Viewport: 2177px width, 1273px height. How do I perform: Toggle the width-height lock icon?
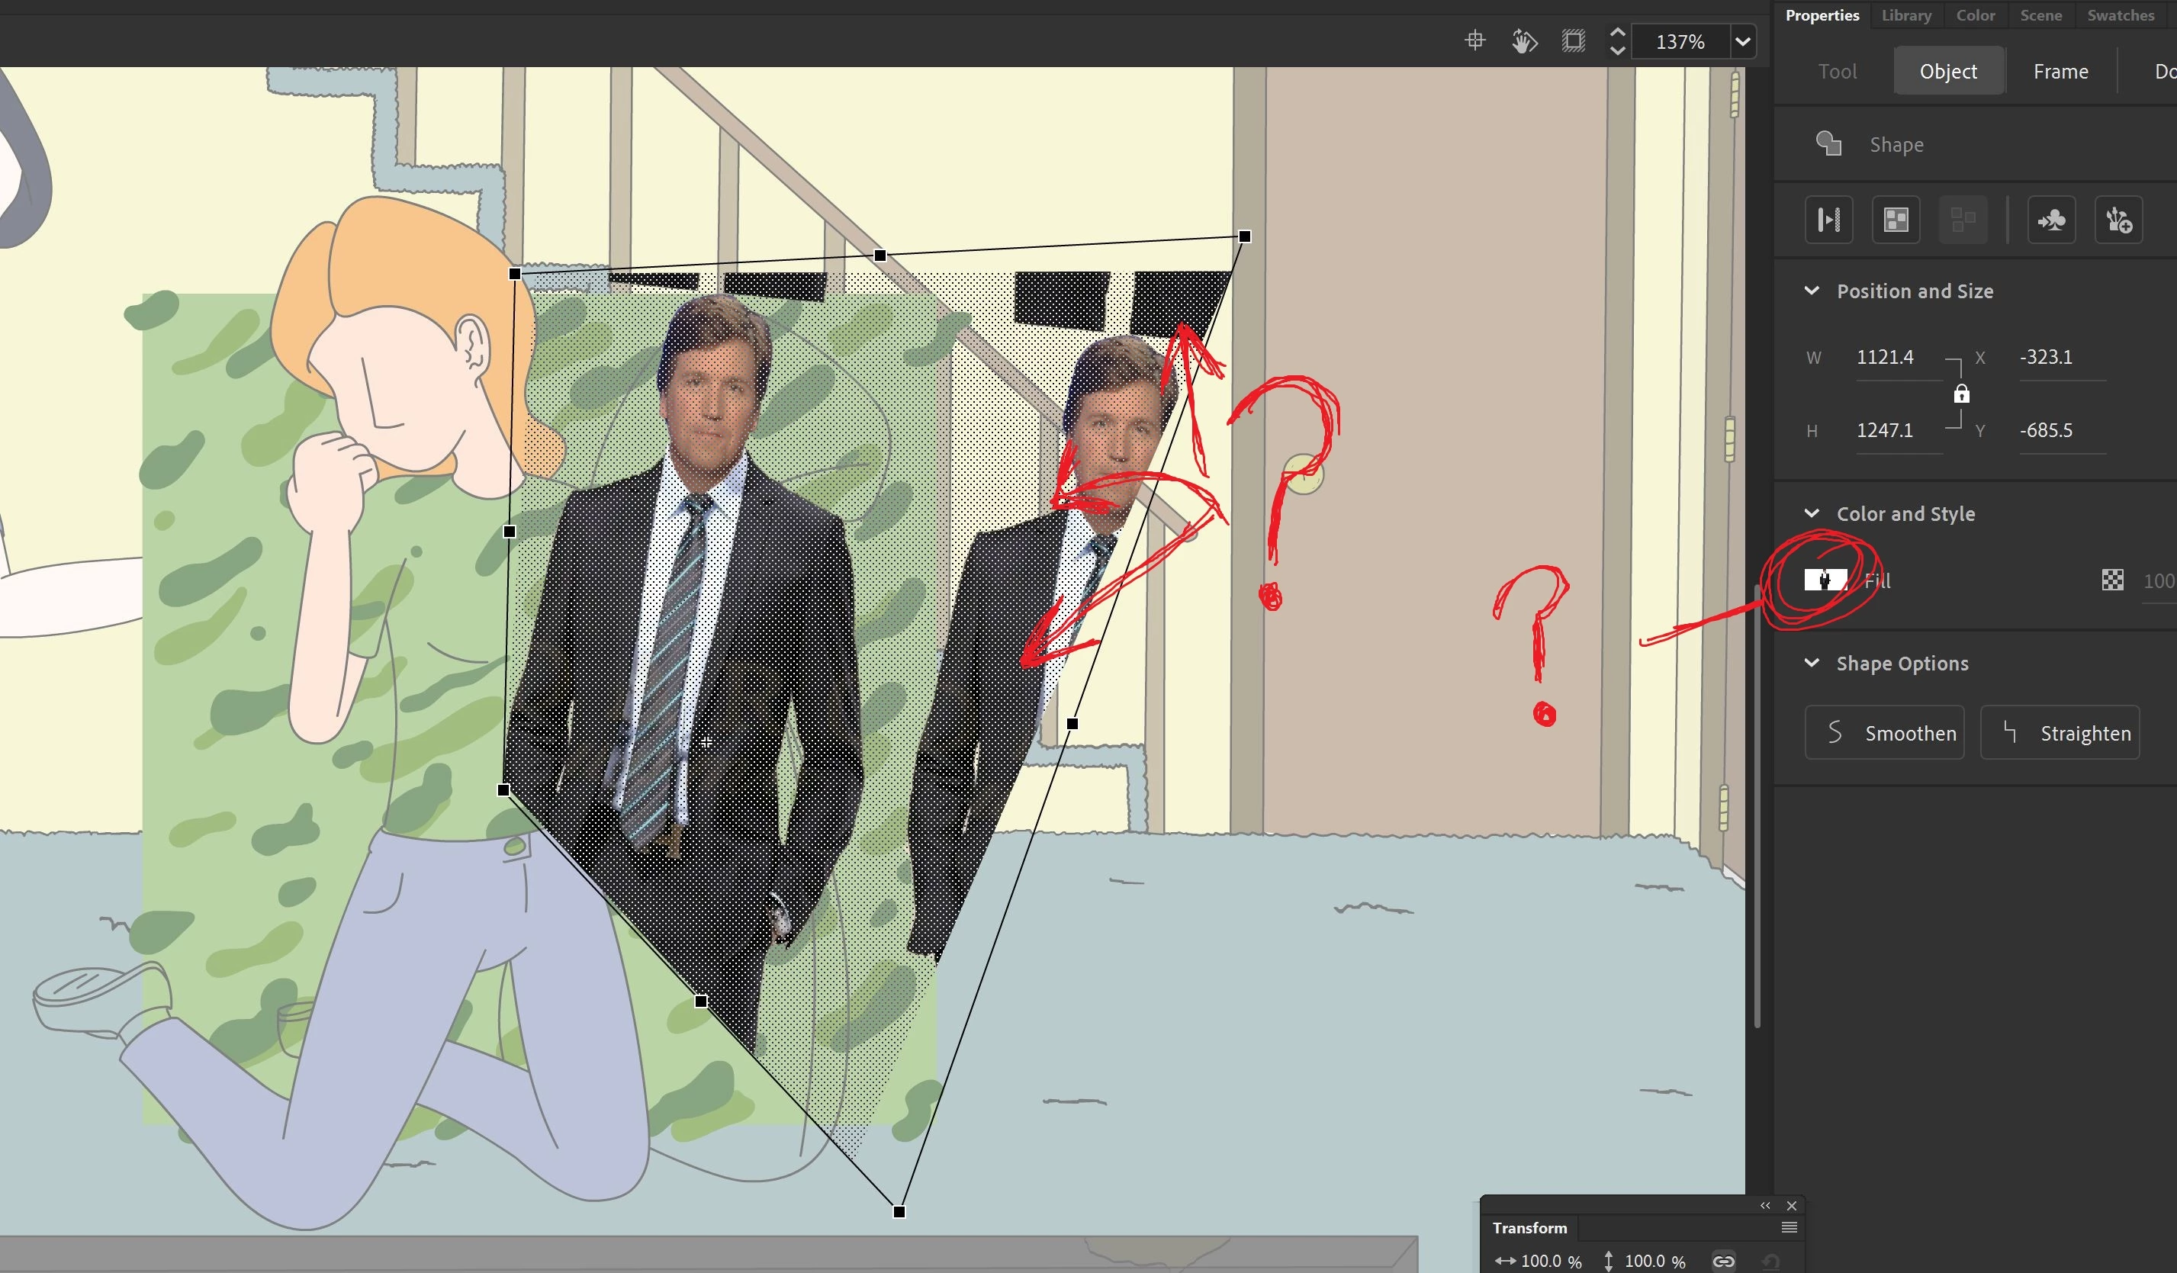tap(1961, 394)
